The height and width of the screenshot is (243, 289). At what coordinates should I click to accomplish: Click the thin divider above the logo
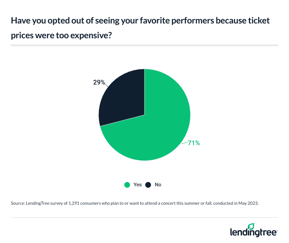click(144, 217)
